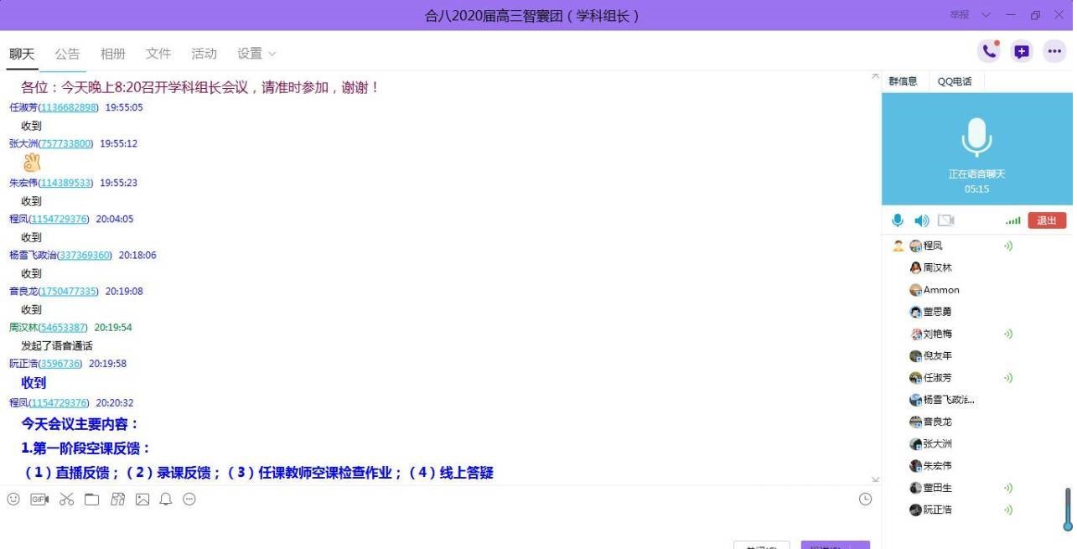
Task: Open the GIF sticker panel
Action: (39, 500)
